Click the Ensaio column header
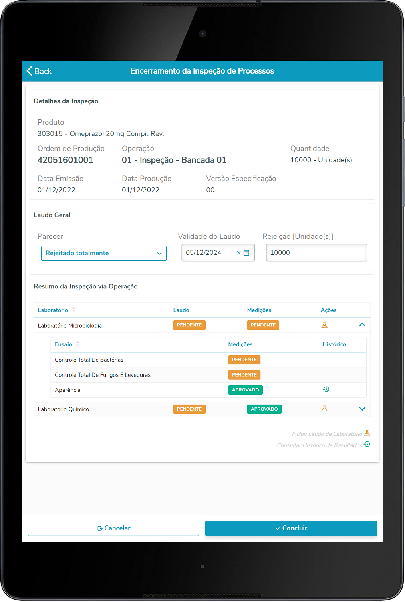Screen dimensions: 405x602 click(x=63, y=344)
